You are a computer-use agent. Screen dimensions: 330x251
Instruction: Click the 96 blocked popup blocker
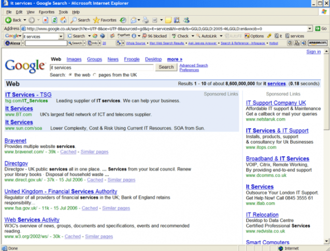tap(155, 36)
